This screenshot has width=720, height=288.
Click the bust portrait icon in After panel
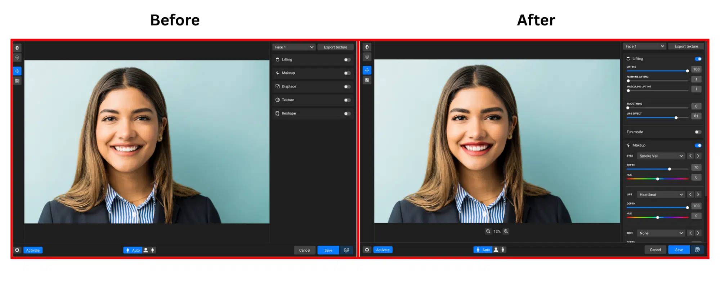(x=496, y=250)
